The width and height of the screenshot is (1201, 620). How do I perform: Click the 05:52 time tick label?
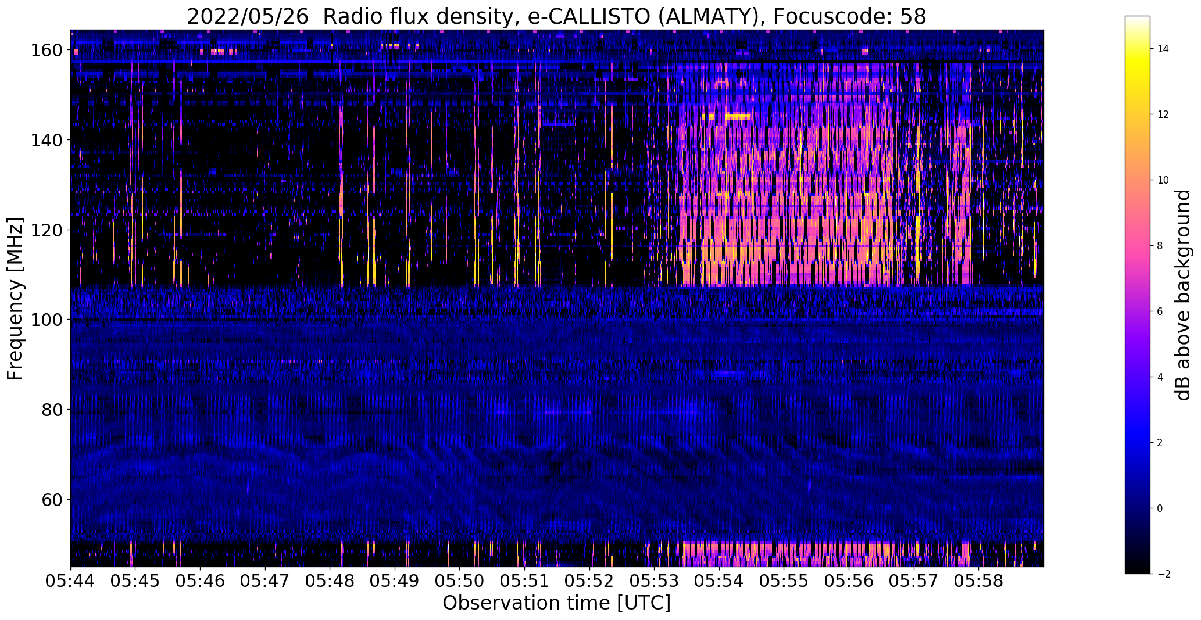pyautogui.click(x=589, y=580)
